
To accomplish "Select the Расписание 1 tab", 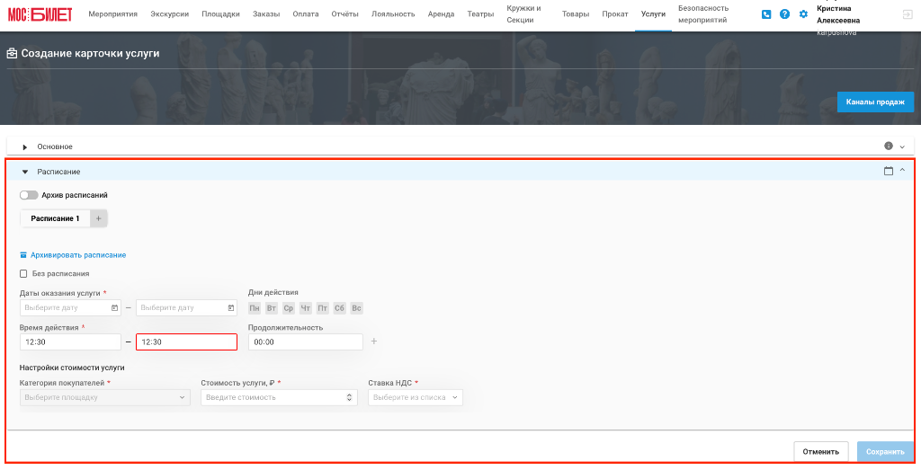I will point(55,218).
